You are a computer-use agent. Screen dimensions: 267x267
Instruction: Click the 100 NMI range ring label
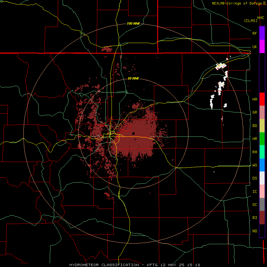133,23
